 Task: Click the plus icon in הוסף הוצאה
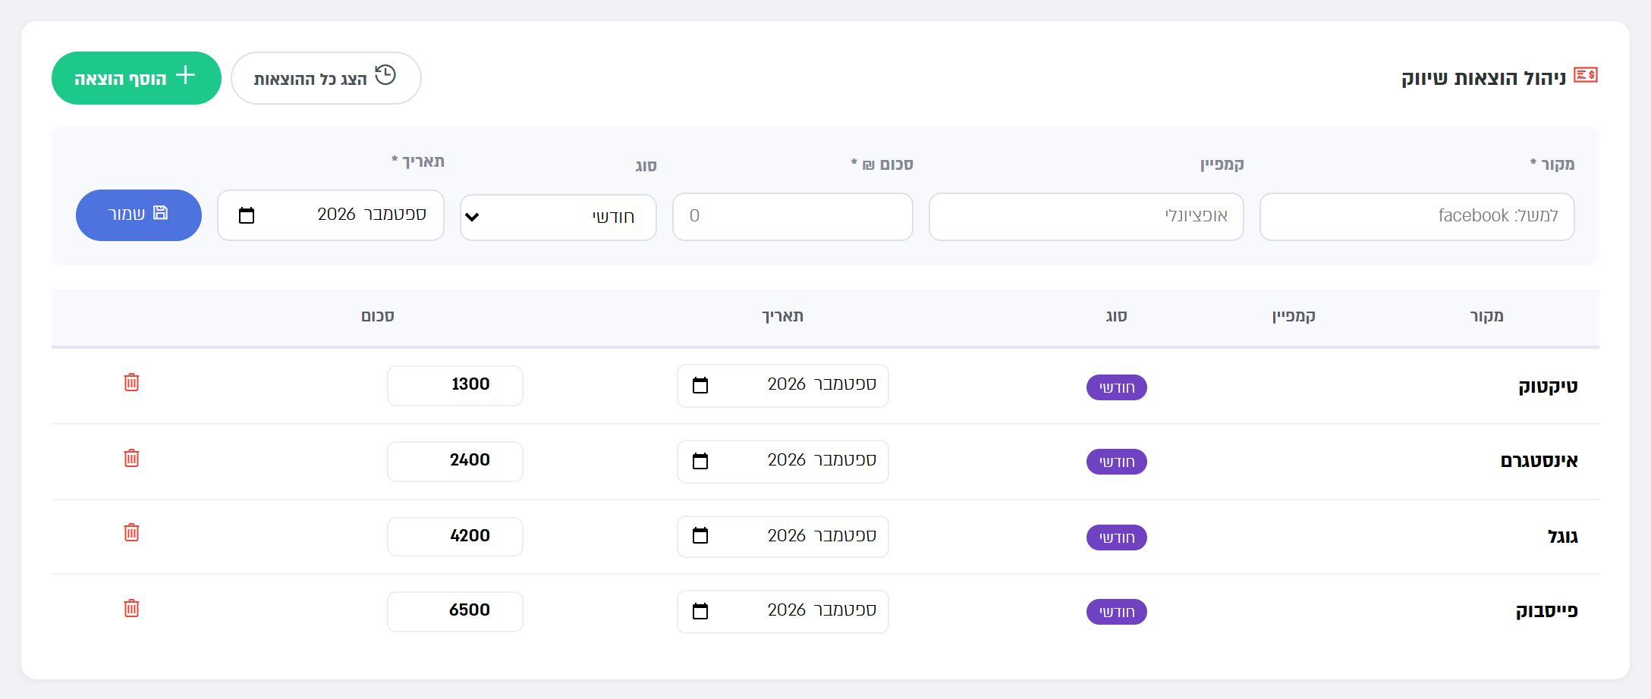coord(186,75)
